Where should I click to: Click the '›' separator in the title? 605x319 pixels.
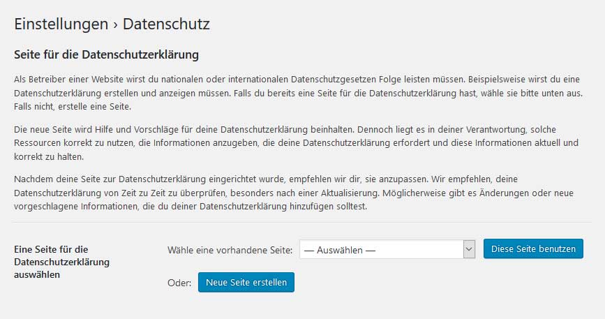click(x=115, y=24)
